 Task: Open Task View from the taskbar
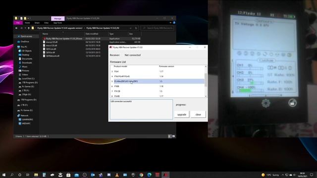(28, 175)
